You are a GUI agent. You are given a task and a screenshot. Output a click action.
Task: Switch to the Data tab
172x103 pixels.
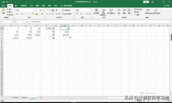click(x=37, y=6)
